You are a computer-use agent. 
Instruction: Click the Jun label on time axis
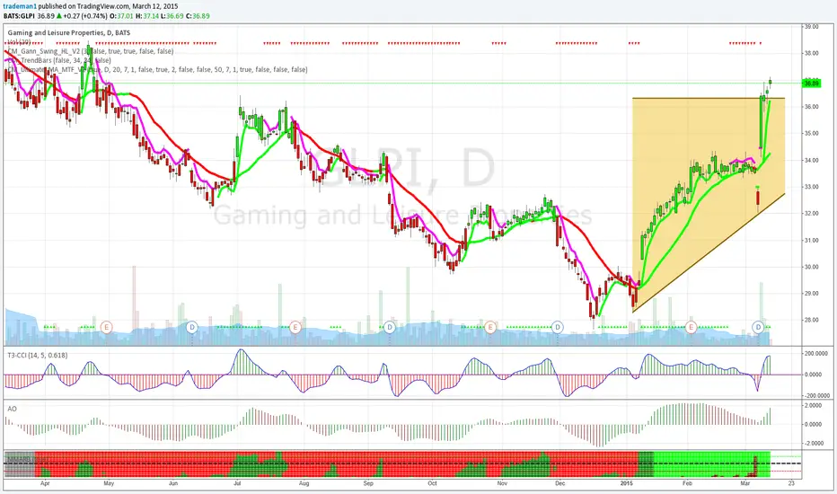point(173,483)
